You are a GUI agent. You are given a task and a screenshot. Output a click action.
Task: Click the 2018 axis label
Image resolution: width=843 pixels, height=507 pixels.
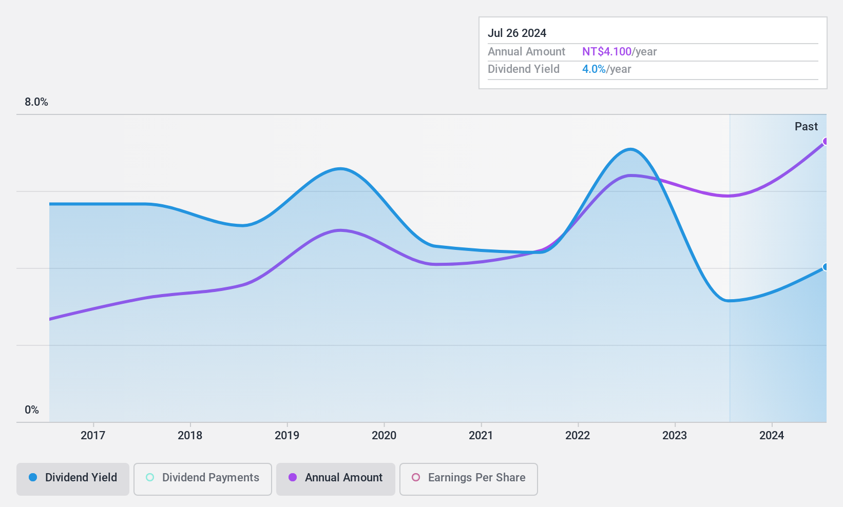[190, 436]
